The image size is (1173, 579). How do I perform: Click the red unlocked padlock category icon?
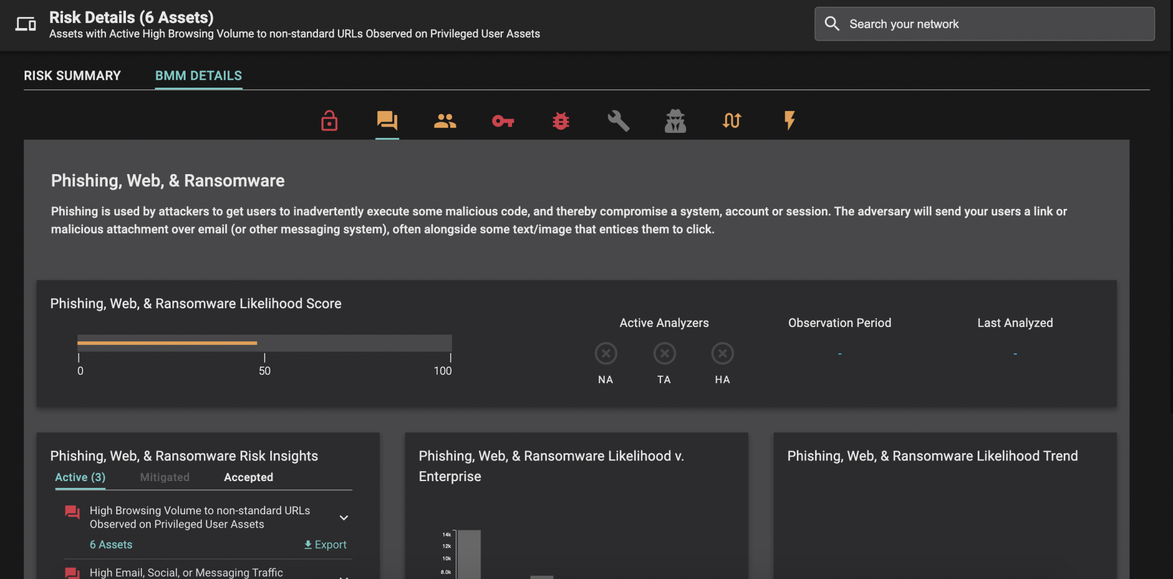[329, 121]
